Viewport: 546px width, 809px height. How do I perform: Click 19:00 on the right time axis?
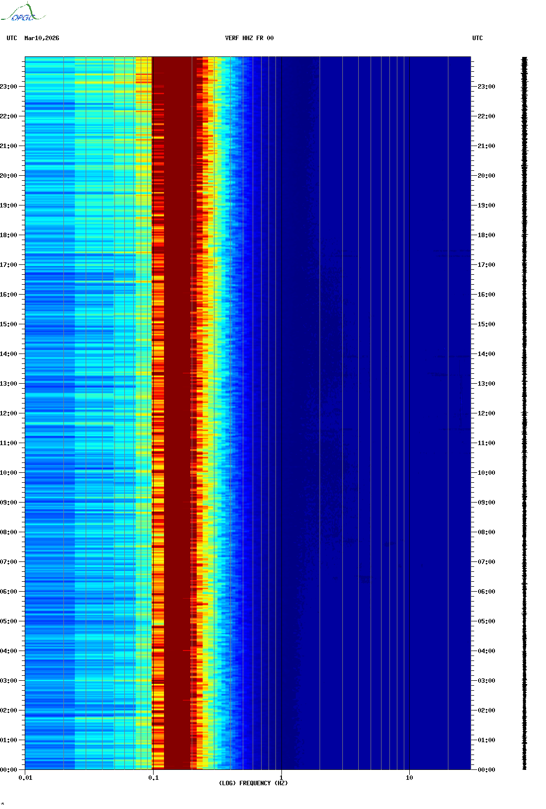(487, 205)
